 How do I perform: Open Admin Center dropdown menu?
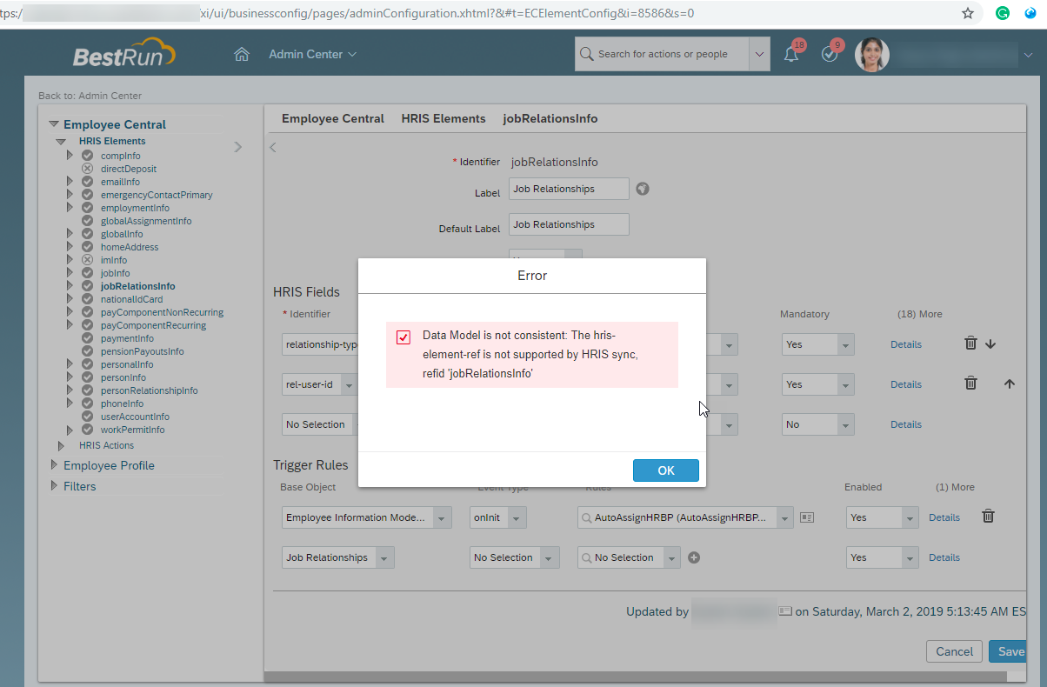(312, 54)
